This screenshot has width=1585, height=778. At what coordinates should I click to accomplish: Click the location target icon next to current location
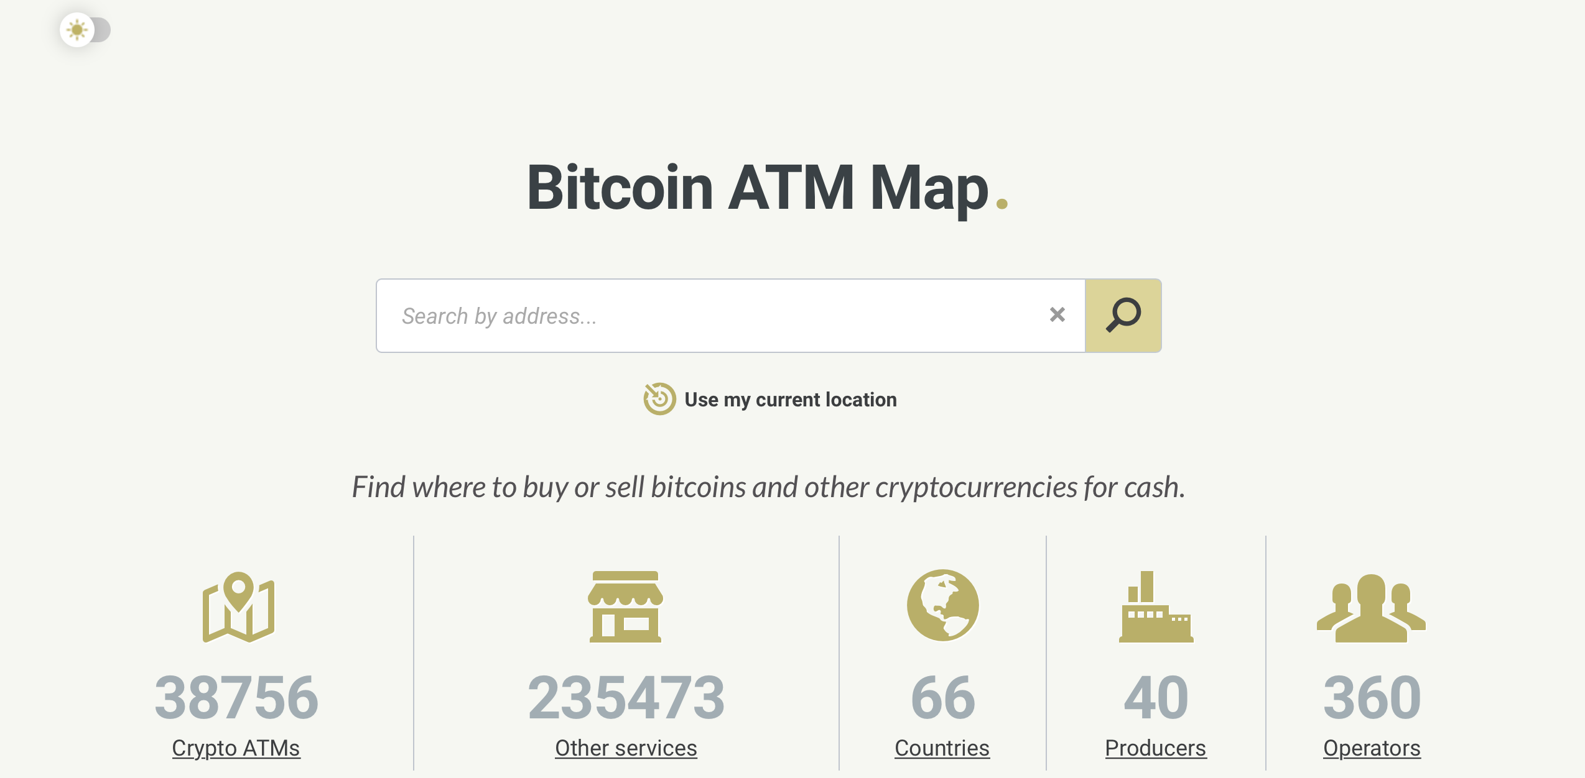point(658,400)
